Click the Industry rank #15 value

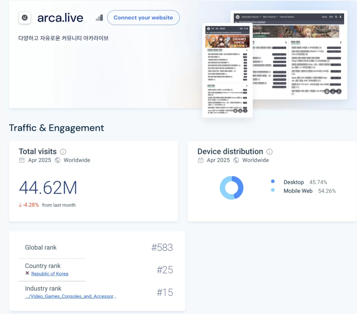point(165,292)
